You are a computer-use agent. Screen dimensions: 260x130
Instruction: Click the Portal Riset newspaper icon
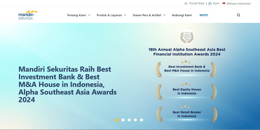click(186, 4)
